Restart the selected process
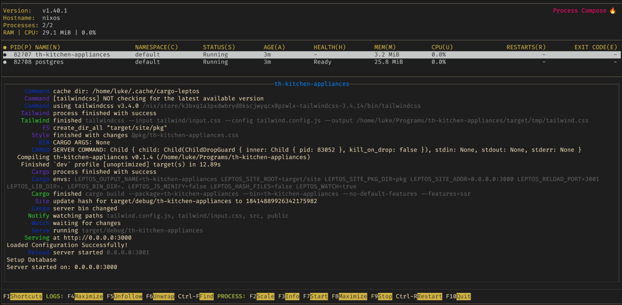 pos(430,296)
